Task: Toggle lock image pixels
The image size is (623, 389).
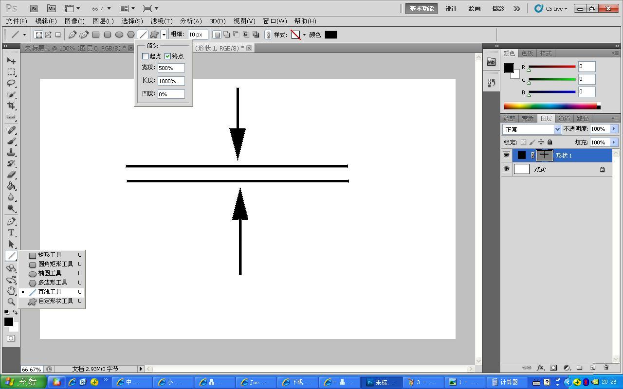Action: [x=532, y=142]
